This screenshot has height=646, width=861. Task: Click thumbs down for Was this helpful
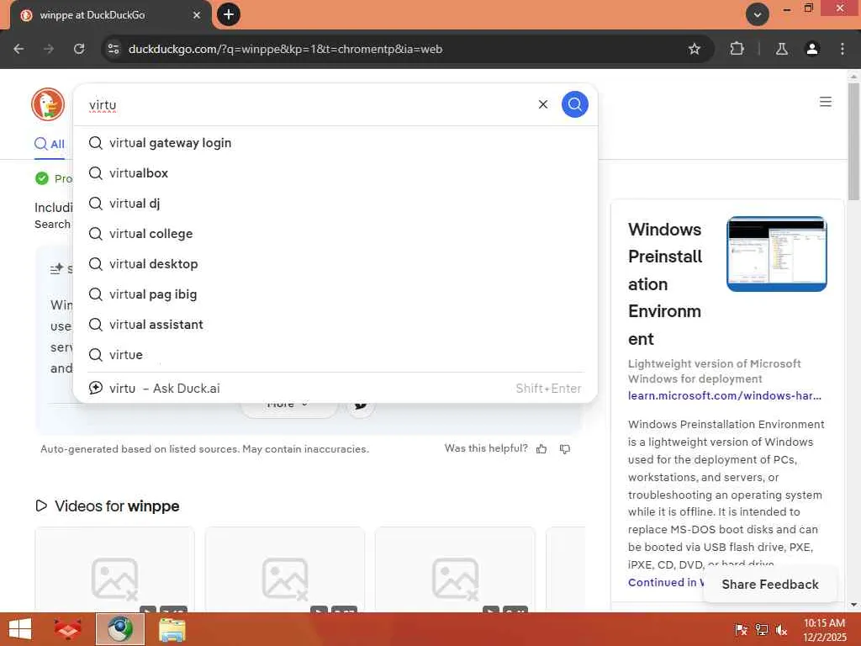[x=564, y=449]
